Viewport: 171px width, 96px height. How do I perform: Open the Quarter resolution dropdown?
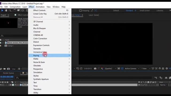pos(110,69)
